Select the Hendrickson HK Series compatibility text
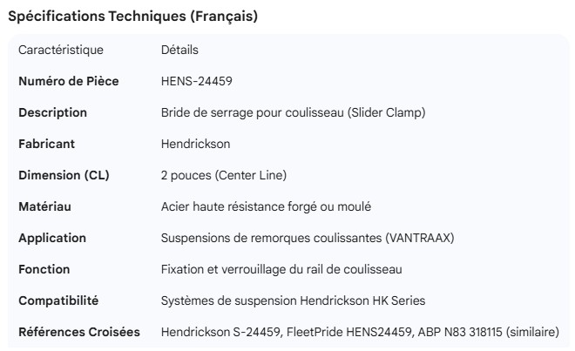Viewport: 575px width, 351px height. [293, 300]
